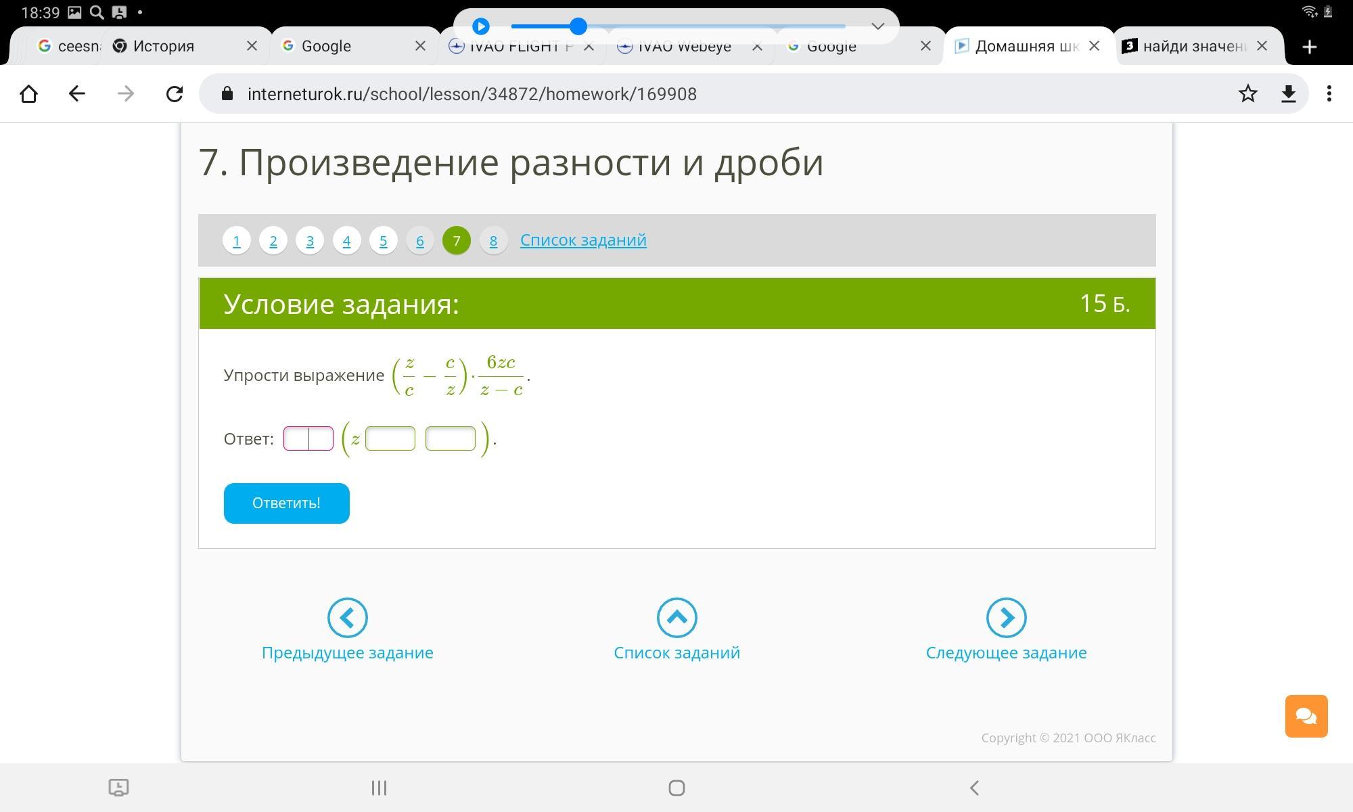Close the Домашняя школа tab

pyautogui.click(x=1094, y=46)
